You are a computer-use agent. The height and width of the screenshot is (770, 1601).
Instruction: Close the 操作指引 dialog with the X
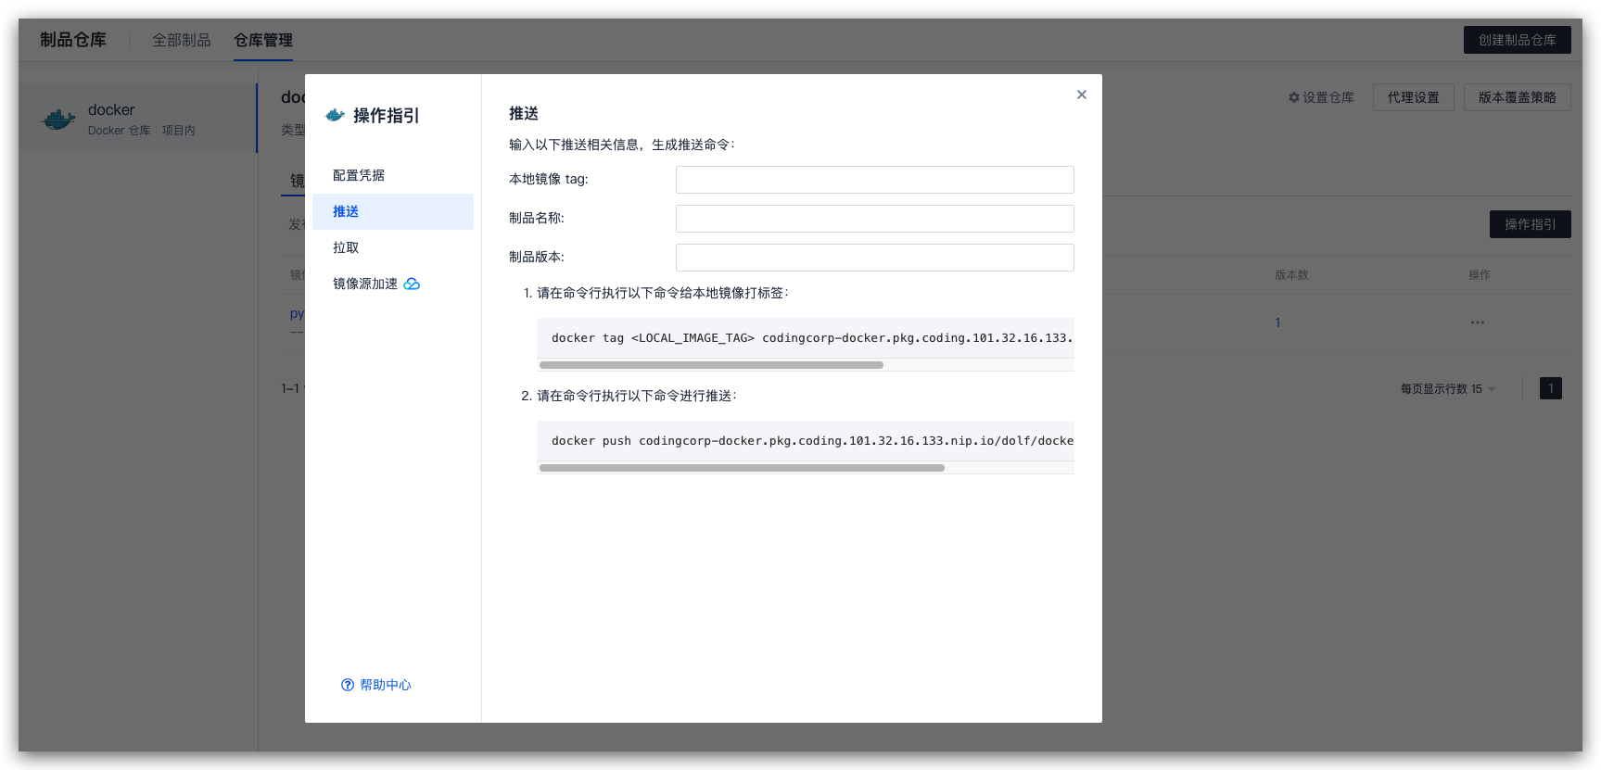1081,95
